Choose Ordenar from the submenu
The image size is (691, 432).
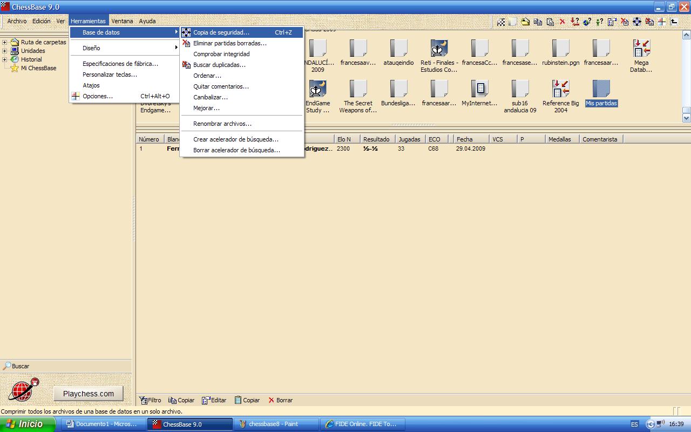pyautogui.click(x=242, y=76)
